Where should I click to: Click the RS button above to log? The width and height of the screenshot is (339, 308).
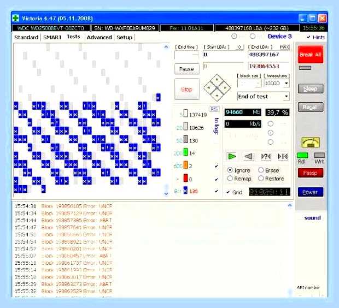click(x=214, y=109)
